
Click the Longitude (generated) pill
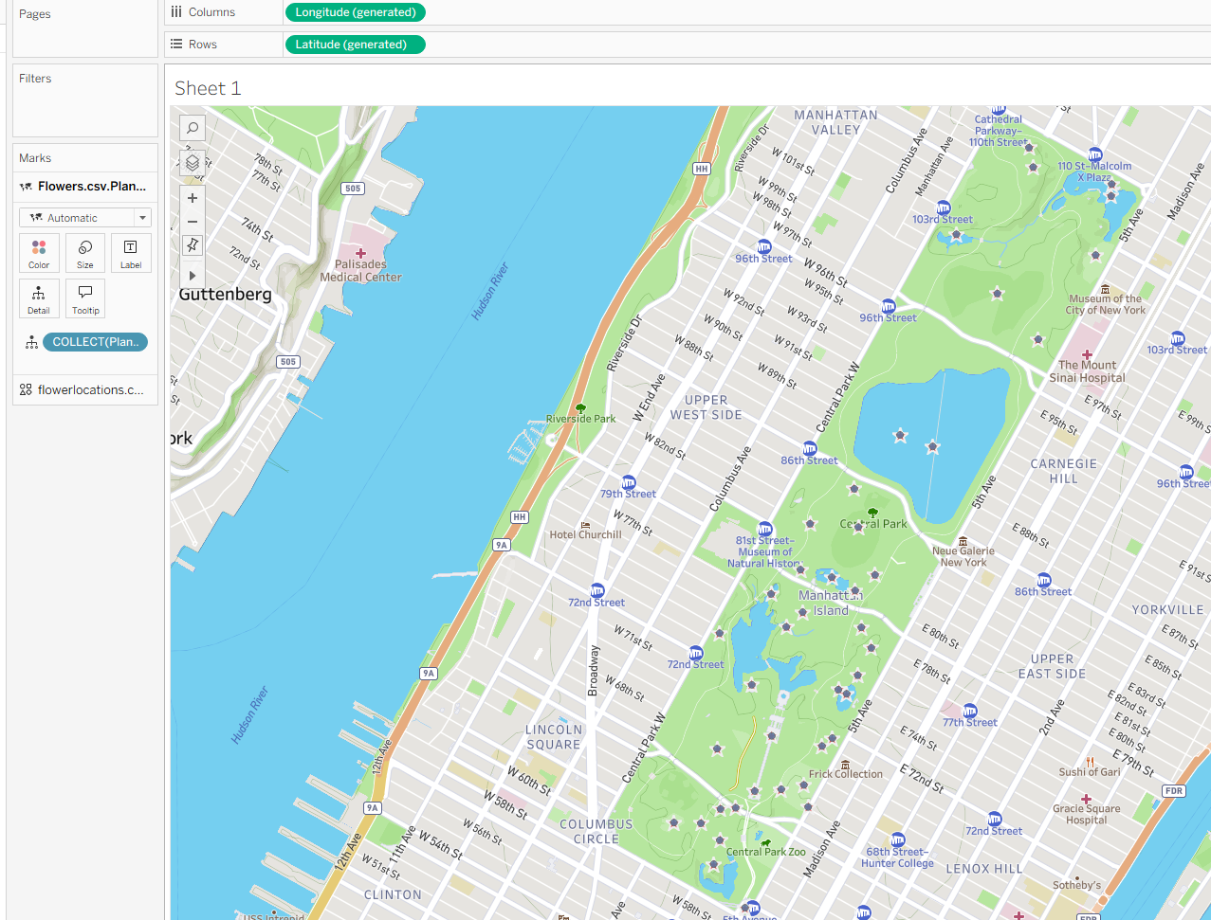tap(355, 12)
